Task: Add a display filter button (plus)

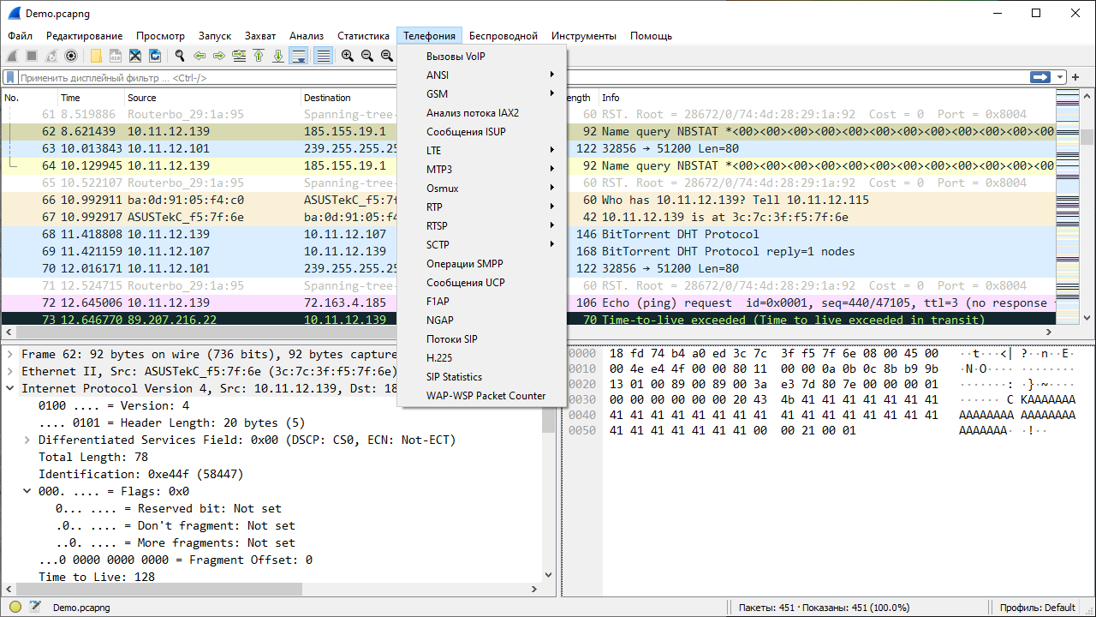Action: click(x=1075, y=77)
